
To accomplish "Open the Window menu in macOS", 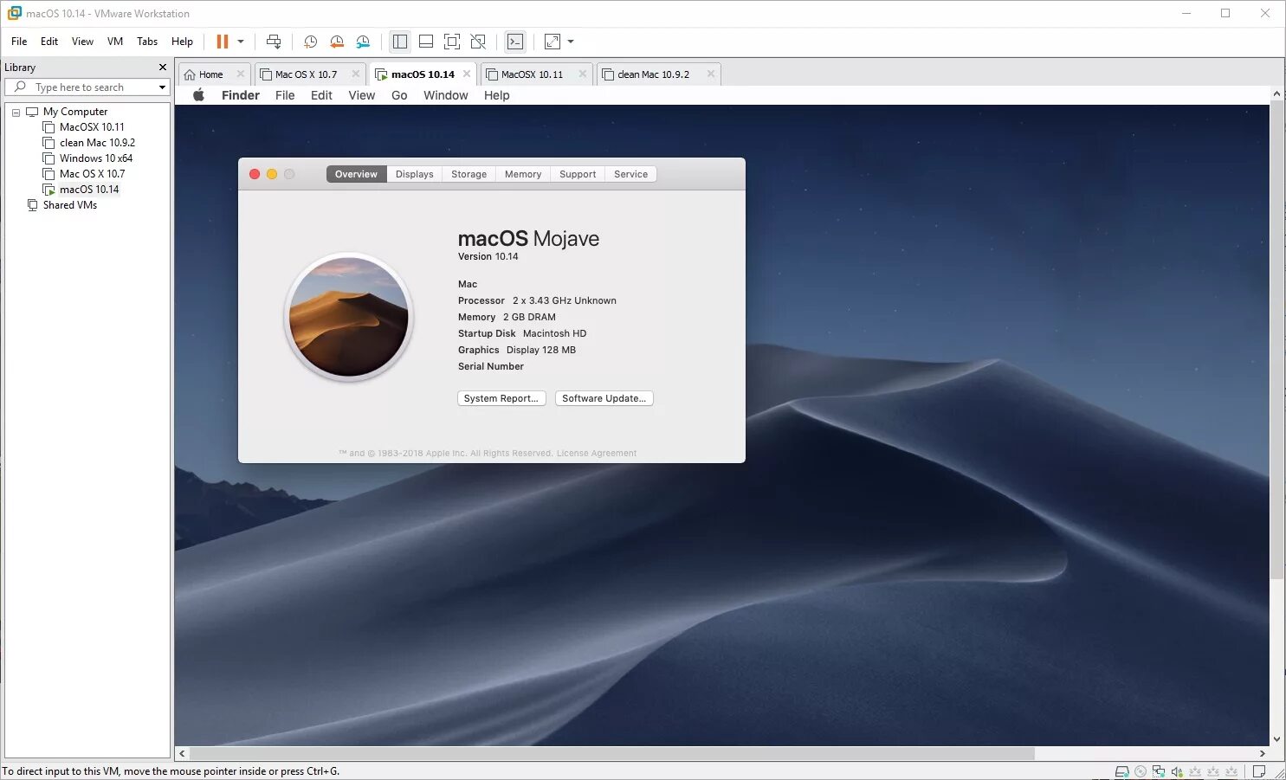I will 445,95.
